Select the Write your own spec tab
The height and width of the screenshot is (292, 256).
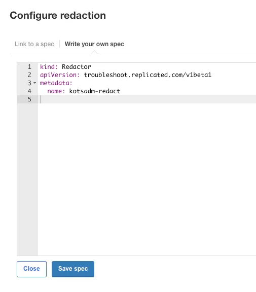coord(94,44)
